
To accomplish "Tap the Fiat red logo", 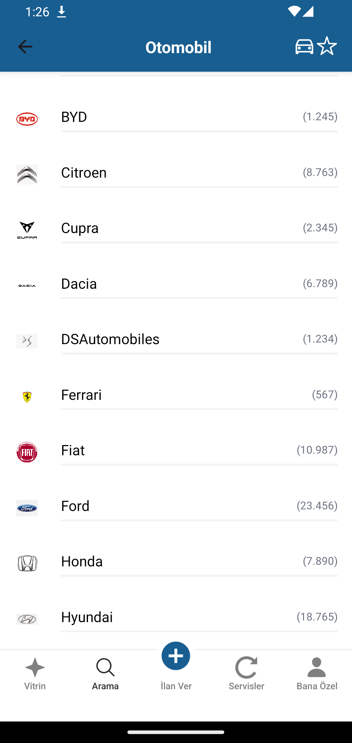I will click(x=27, y=452).
